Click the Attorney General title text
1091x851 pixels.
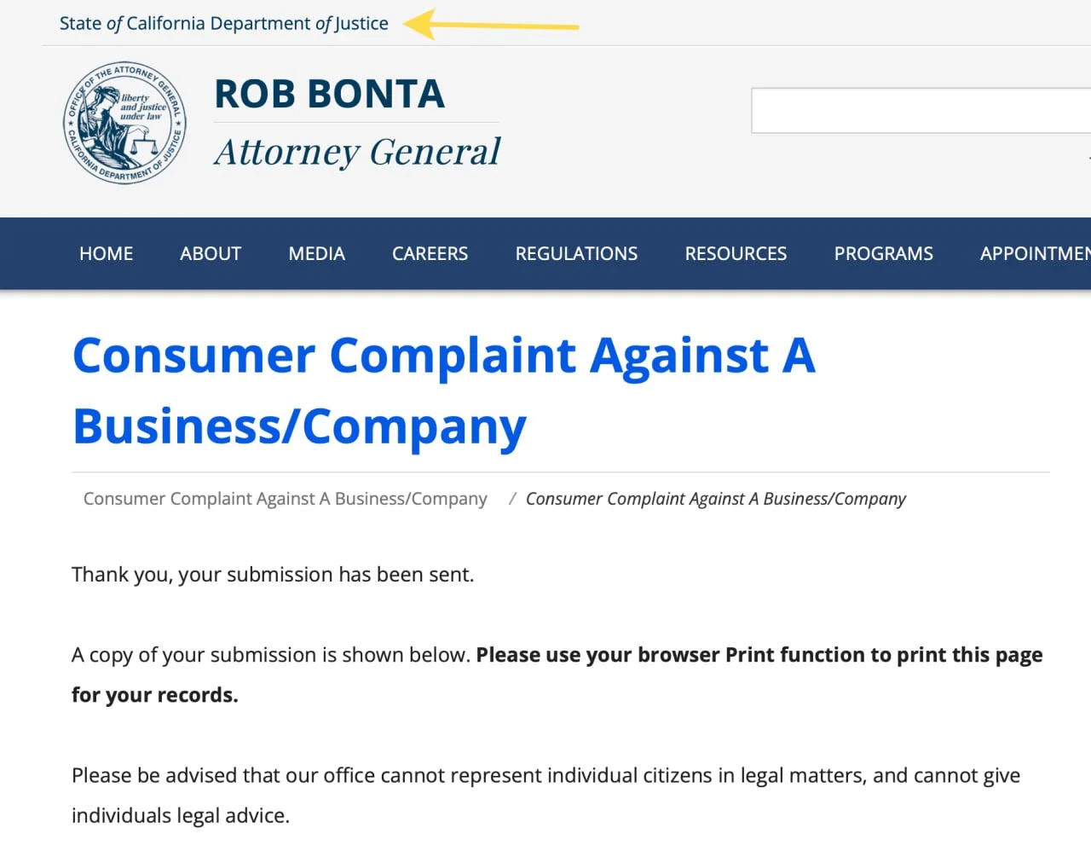click(357, 153)
